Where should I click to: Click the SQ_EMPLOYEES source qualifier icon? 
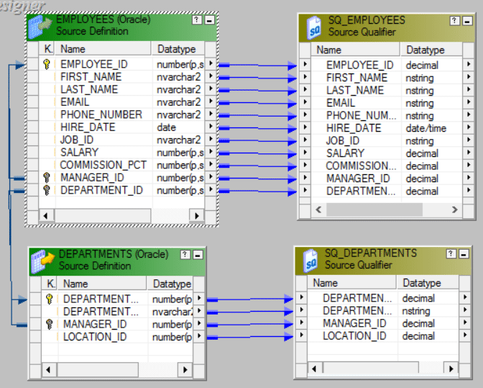[x=314, y=28]
